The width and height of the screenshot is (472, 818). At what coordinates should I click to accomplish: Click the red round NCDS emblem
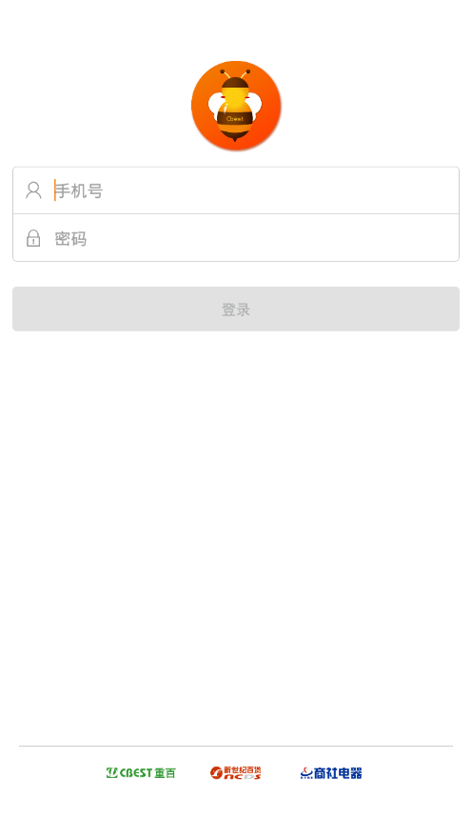pos(216,772)
